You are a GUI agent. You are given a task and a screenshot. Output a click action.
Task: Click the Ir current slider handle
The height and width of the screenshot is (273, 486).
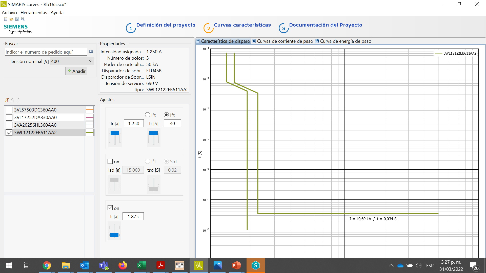[x=115, y=133]
